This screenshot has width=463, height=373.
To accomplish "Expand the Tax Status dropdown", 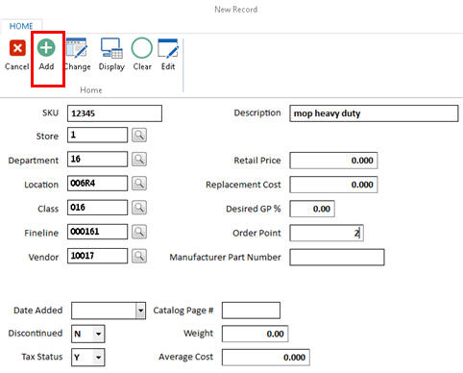I will [98, 358].
